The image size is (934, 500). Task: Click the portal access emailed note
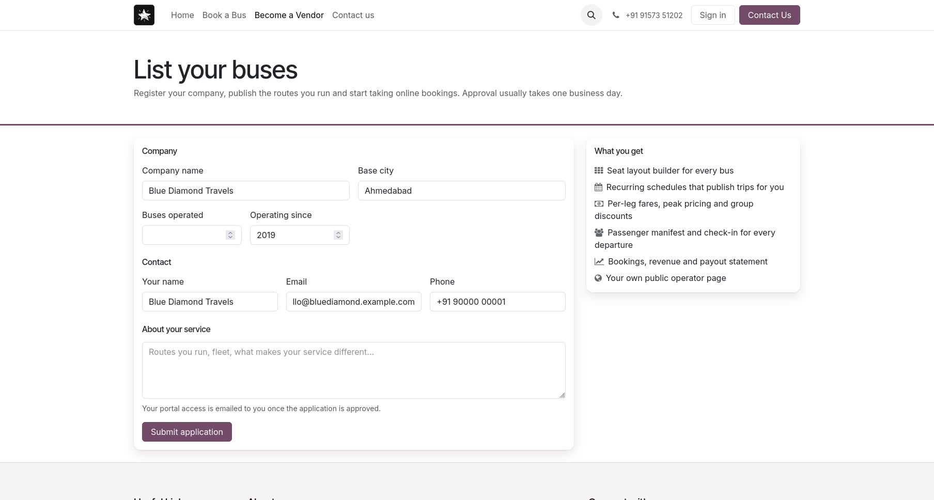pos(261,409)
